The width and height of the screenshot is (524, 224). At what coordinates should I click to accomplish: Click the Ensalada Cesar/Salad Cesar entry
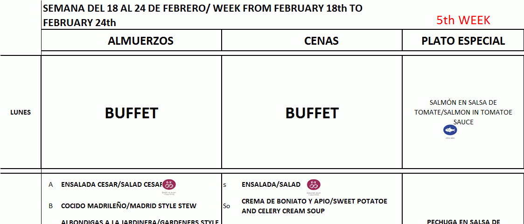coord(111,184)
